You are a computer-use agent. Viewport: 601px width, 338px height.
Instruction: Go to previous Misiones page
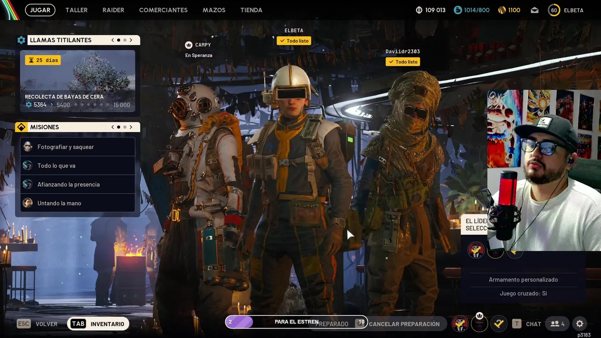(113, 127)
